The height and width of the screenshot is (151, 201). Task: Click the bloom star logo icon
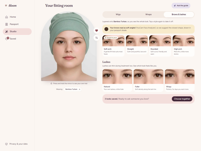(x=6, y=6)
